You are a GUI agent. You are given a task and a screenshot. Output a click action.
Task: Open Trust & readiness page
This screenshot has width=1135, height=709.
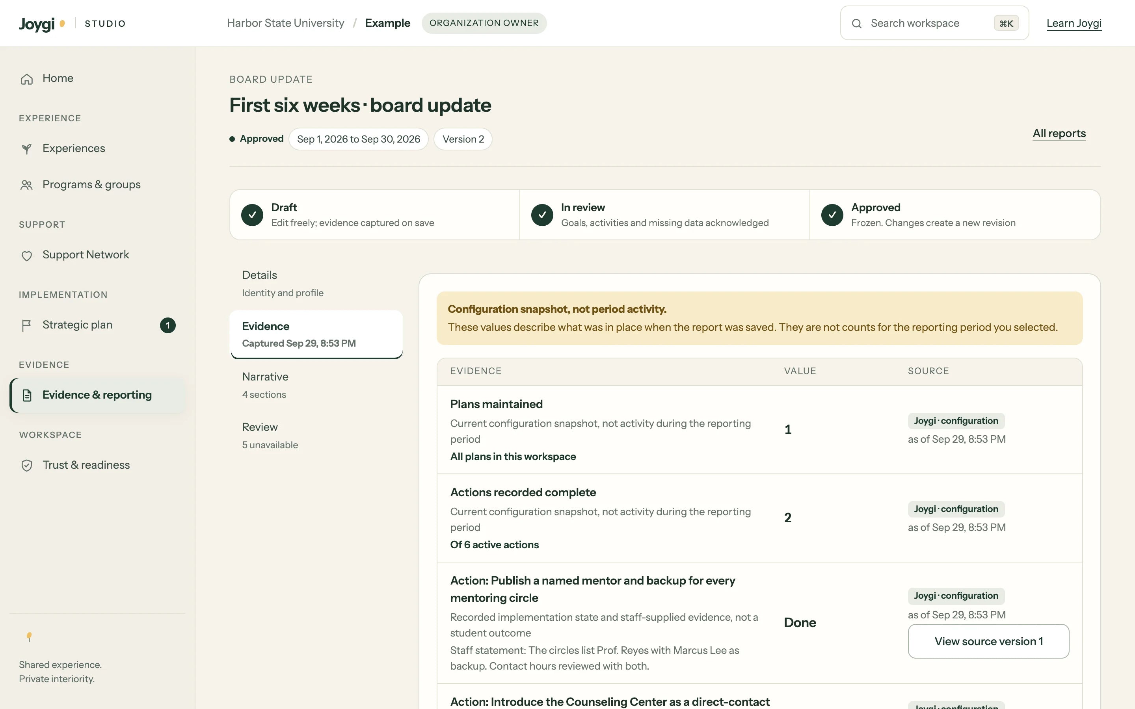[97, 465]
